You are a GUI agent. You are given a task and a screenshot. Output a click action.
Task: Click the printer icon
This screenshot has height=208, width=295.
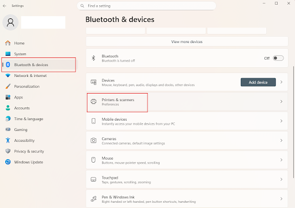pos(93,102)
